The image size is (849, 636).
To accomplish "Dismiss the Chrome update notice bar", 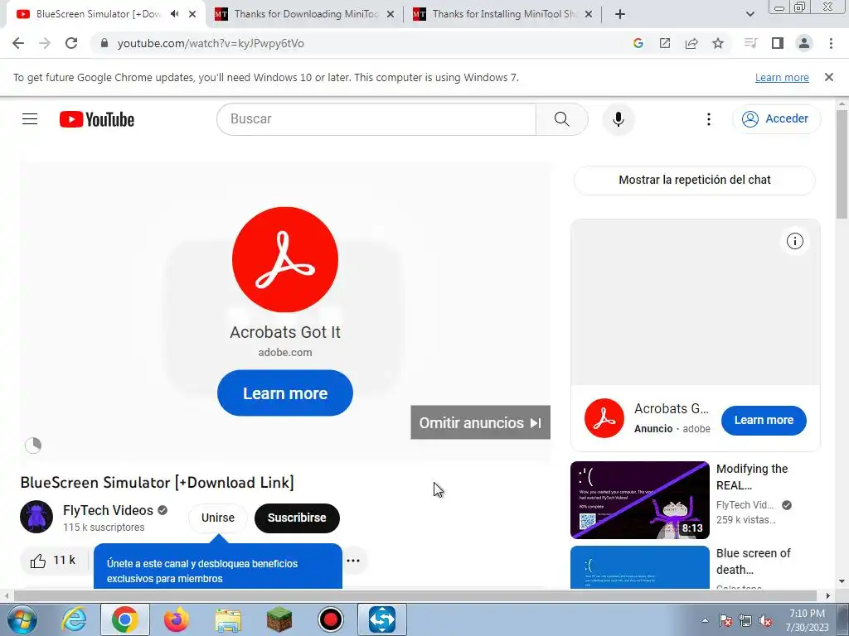I will (x=828, y=77).
